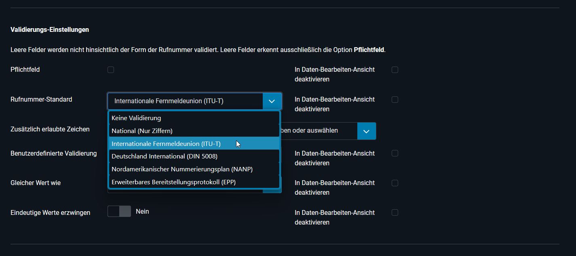Viewport: 576px width, 256px height.
Task: Check edit-view deactivation box for Gleicher Wert wie
Action: pyautogui.click(x=395, y=183)
